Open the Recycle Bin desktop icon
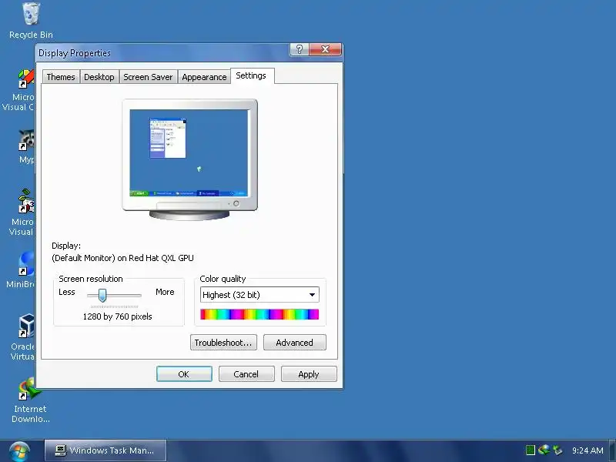 (x=31, y=21)
